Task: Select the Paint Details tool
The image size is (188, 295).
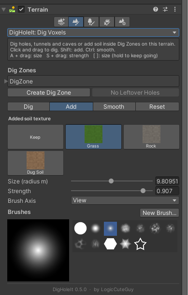Action: 107,22
